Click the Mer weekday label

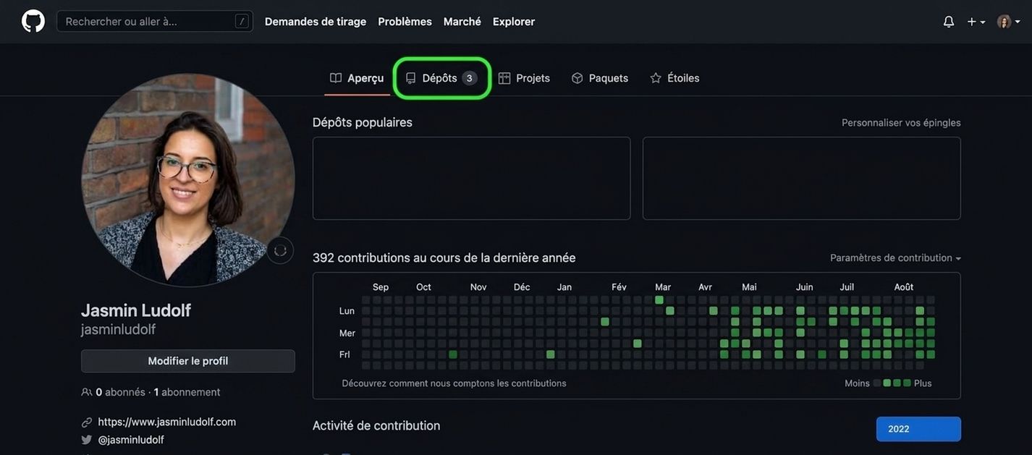click(347, 333)
